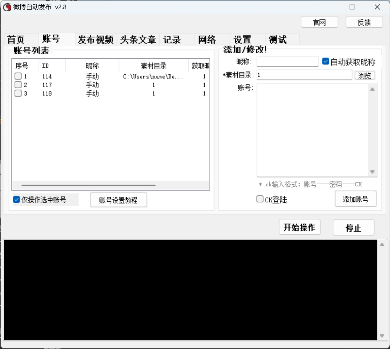Click the 浏览 browse button
The height and width of the screenshot is (349, 390).
pos(365,75)
